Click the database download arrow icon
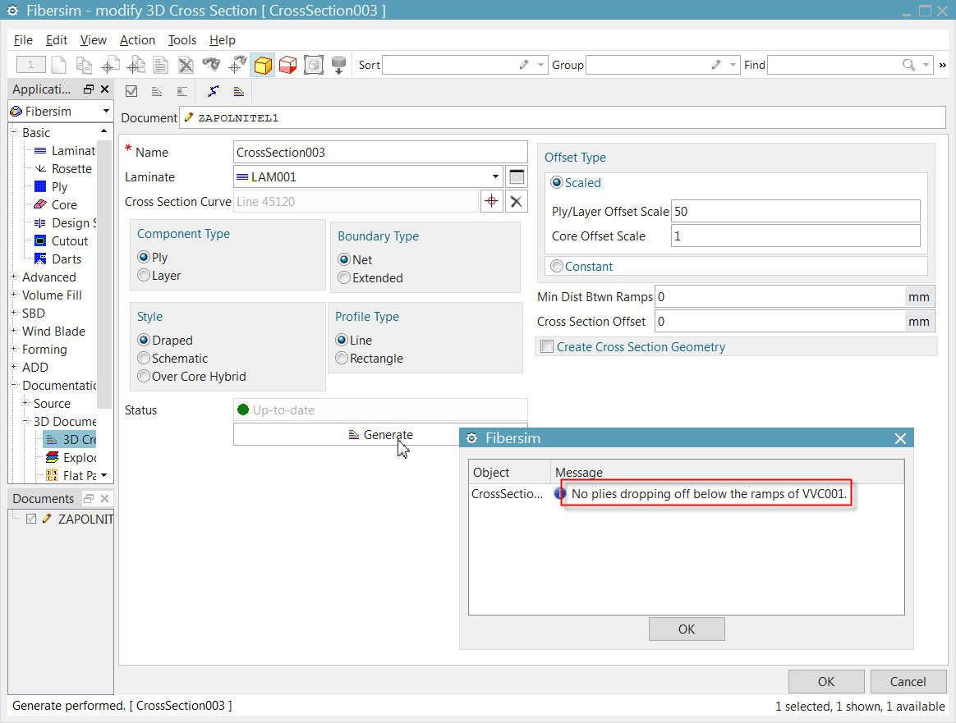The image size is (956, 723). [338, 65]
